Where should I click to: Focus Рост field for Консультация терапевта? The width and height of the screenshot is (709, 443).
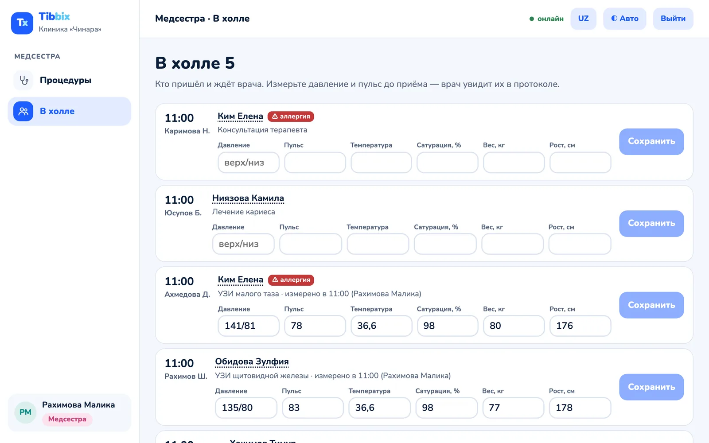tap(580, 163)
